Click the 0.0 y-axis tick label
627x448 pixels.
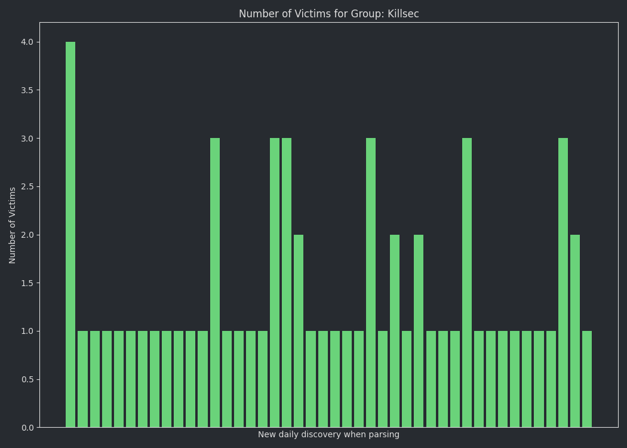27,428
